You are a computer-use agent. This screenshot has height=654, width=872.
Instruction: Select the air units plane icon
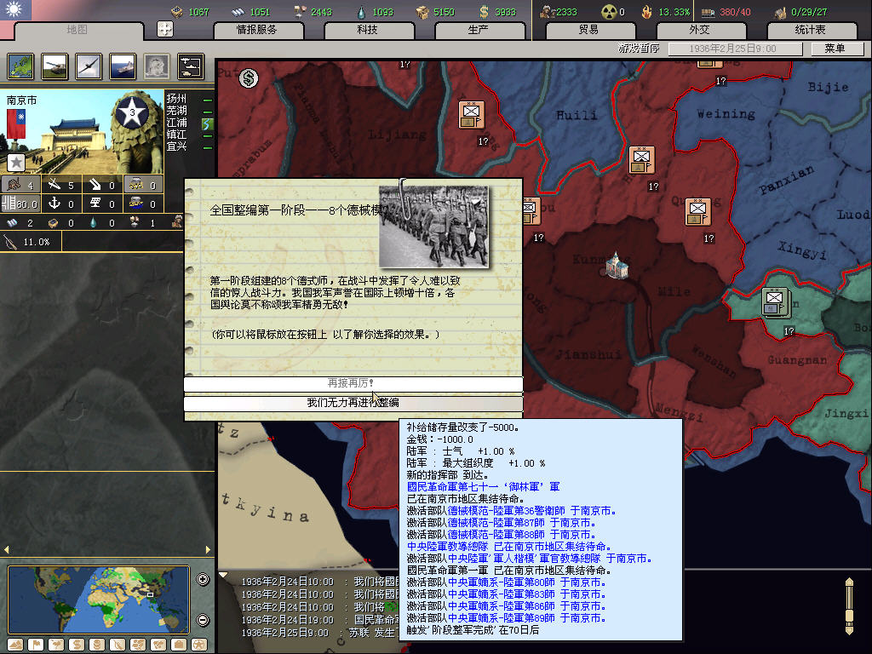pos(89,66)
